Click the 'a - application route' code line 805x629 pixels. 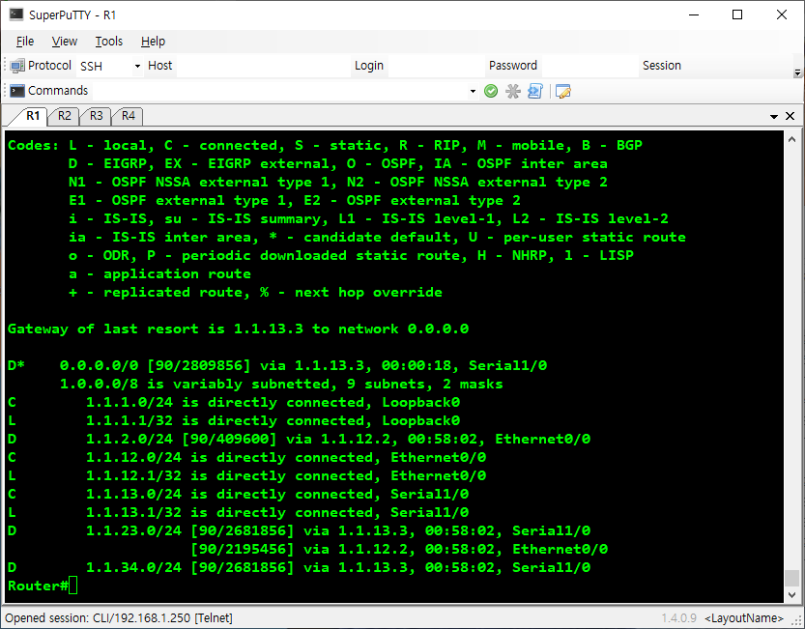tap(159, 273)
